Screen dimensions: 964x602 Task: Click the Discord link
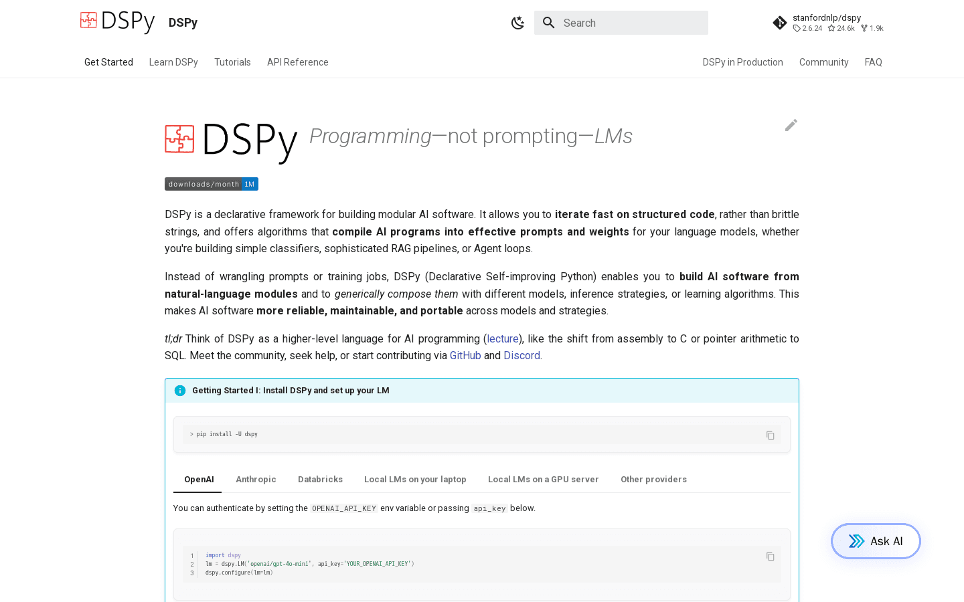[521, 355]
